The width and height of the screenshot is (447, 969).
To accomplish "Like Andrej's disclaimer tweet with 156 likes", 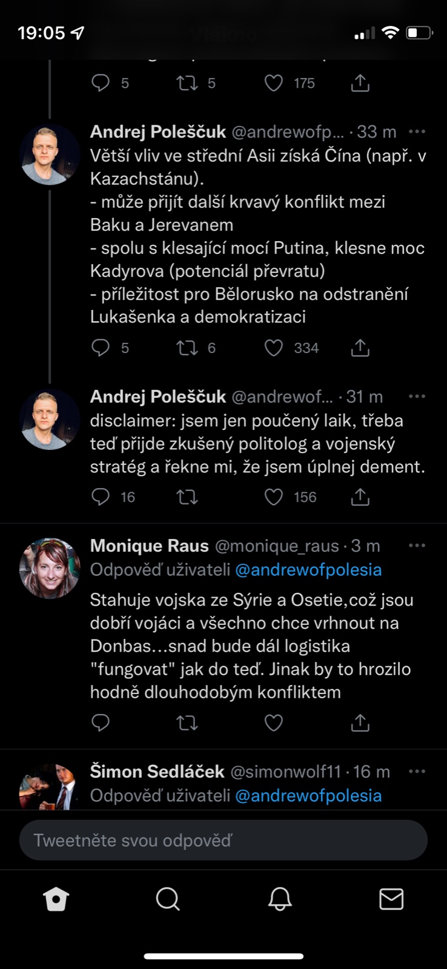I will 274,497.
